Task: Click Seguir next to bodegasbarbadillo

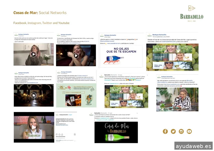Action: click(x=70, y=115)
